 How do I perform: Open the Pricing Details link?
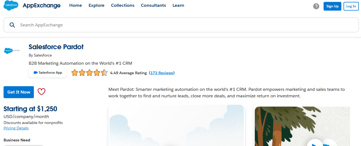point(16,128)
